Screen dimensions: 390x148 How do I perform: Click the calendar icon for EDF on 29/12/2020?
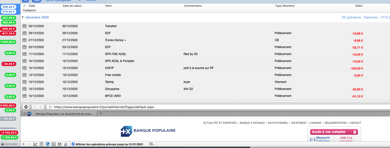[x=24, y=33]
